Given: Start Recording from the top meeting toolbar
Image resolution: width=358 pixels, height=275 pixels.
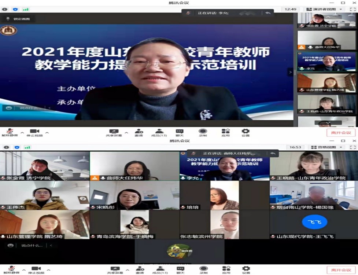Looking at the screenshot, I should (x=203, y=132).
